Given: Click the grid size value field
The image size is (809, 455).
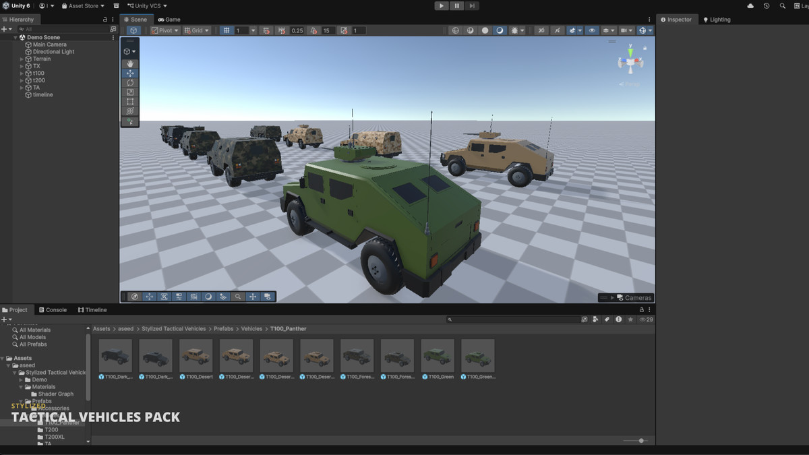Looking at the screenshot, I should click(242, 30).
